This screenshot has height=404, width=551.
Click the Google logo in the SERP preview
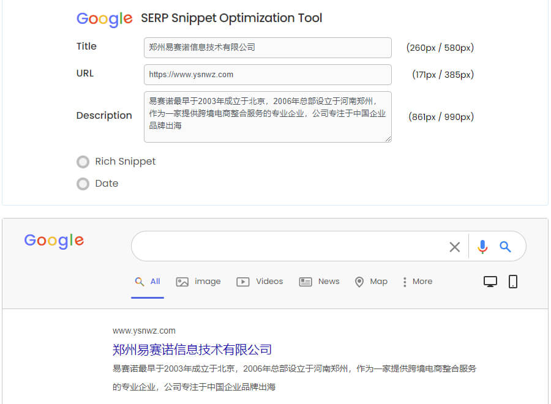coord(54,241)
